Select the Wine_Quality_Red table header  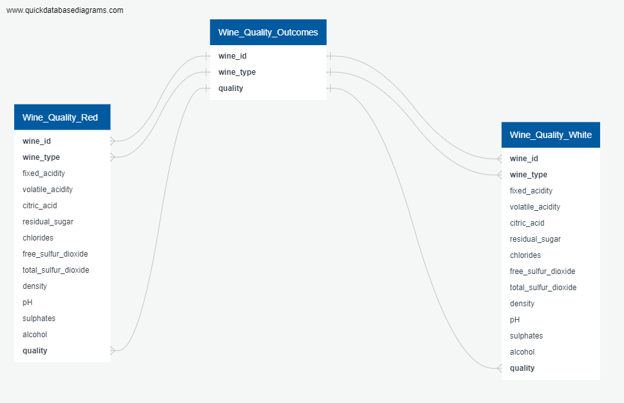click(x=62, y=117)
